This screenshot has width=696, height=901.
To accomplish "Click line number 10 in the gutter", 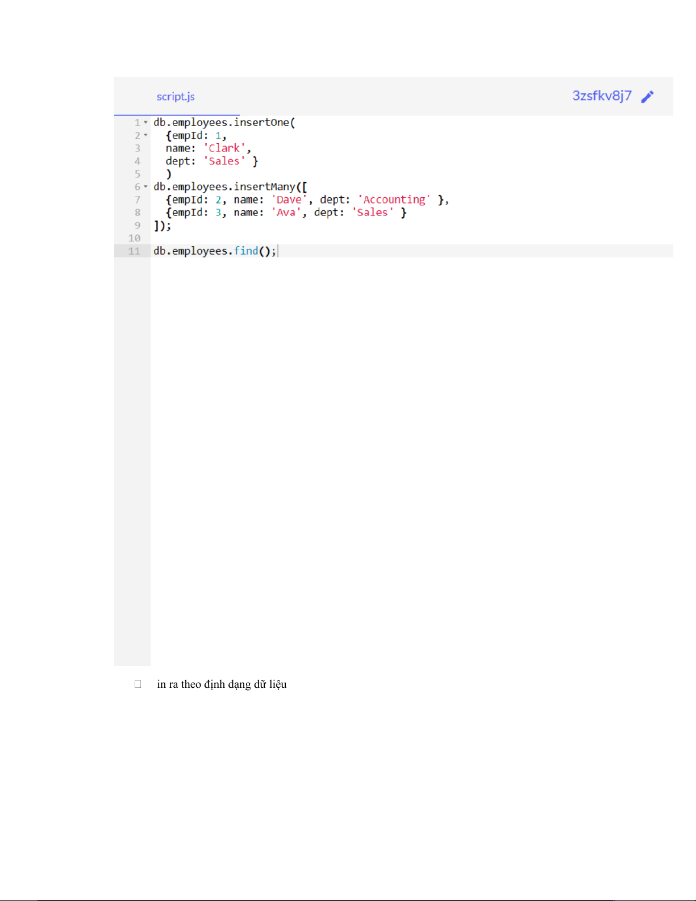I will 134,238.
